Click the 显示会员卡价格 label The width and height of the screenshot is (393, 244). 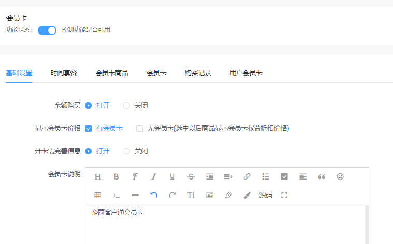click(57, 128)
